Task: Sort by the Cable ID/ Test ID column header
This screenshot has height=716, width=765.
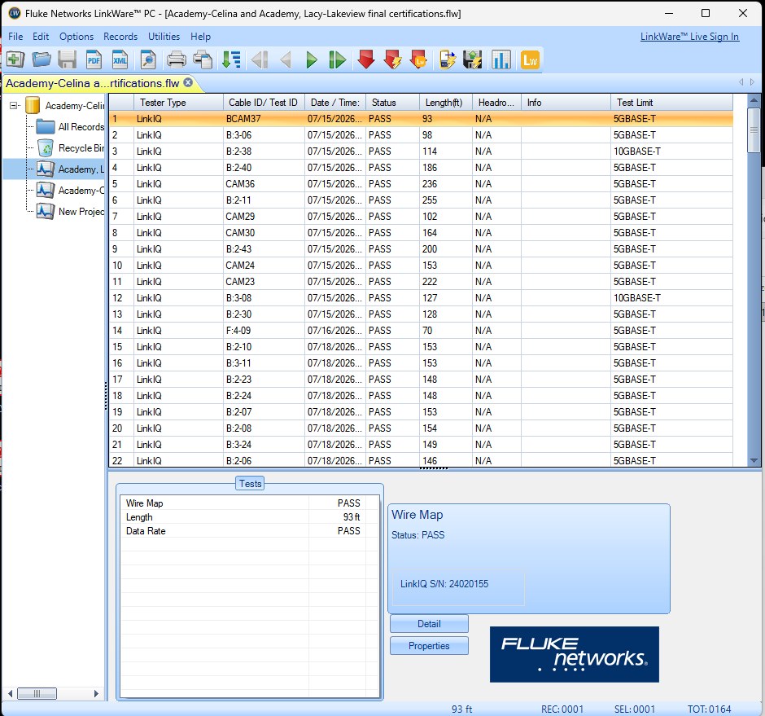Action: coord(264,103)
